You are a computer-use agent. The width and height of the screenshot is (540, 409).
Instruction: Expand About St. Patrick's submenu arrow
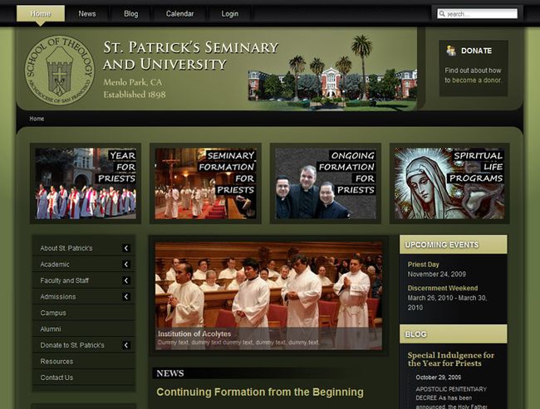(126, 248)
